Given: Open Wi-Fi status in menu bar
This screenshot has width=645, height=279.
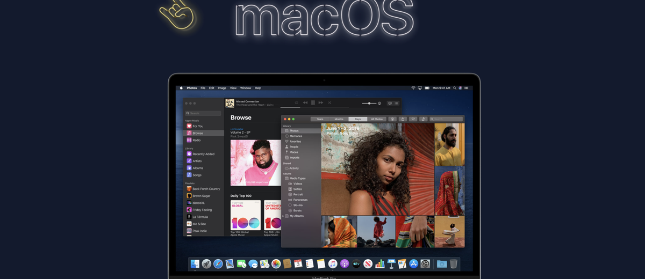Looking at the screenshot, I should [413, 88].
